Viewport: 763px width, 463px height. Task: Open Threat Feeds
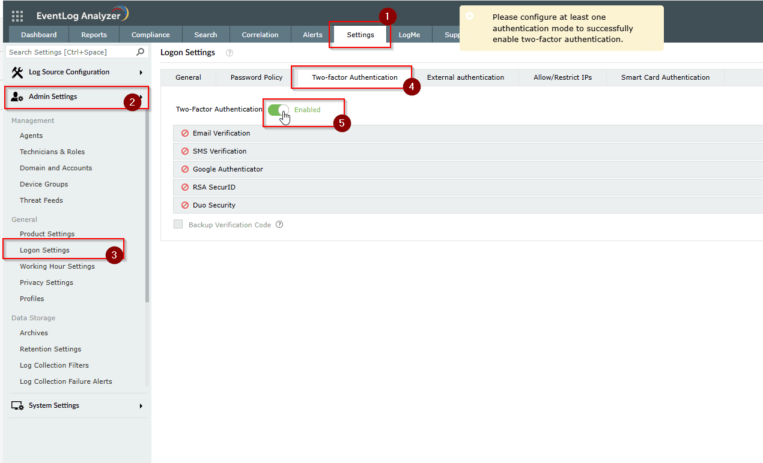click(x=41, y=200)
